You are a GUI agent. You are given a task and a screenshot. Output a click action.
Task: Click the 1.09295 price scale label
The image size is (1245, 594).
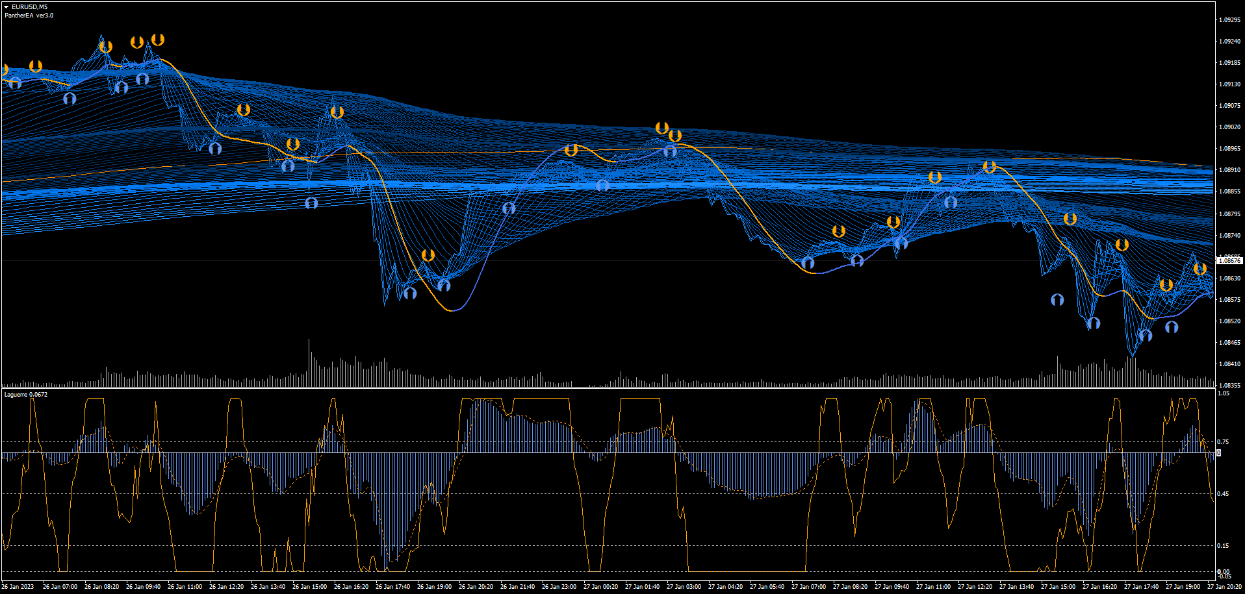pos(1229,20)
